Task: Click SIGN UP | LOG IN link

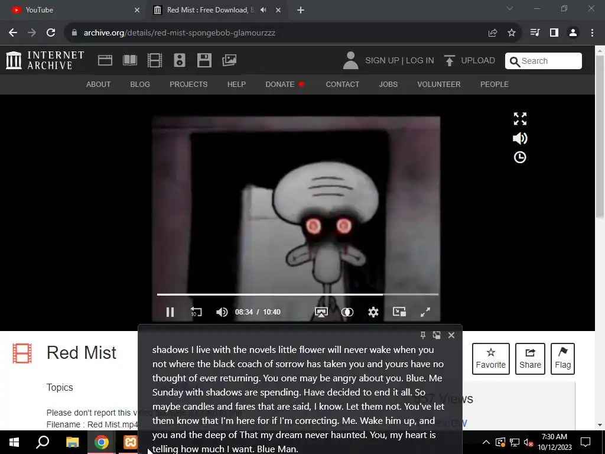Action: (399, 61)
